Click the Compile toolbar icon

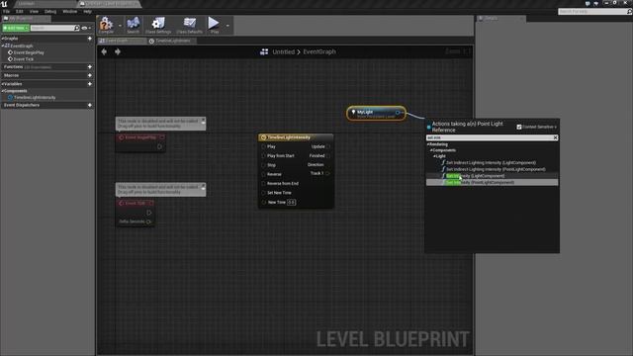106,25
